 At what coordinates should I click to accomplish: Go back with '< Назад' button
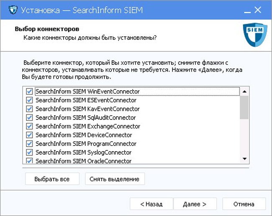coord(151,204)
